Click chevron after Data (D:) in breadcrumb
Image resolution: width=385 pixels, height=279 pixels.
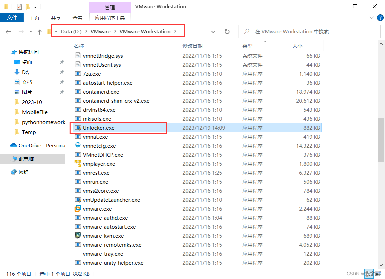coord(86,31)
